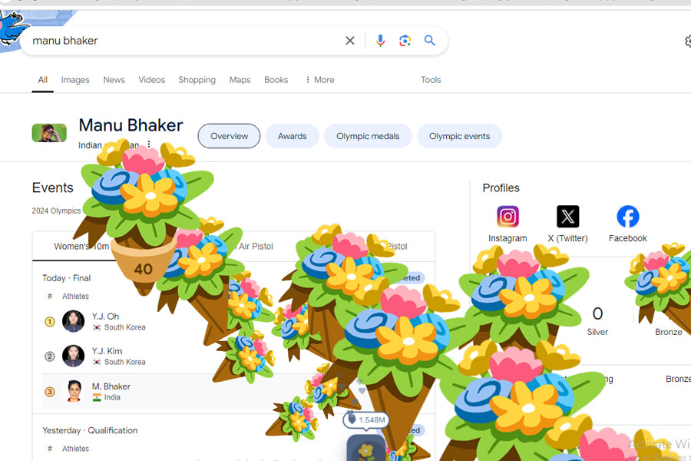Click the gold rank 1 medal icon
Viewport: 691px width, 461px height.
tap(50, 322)
